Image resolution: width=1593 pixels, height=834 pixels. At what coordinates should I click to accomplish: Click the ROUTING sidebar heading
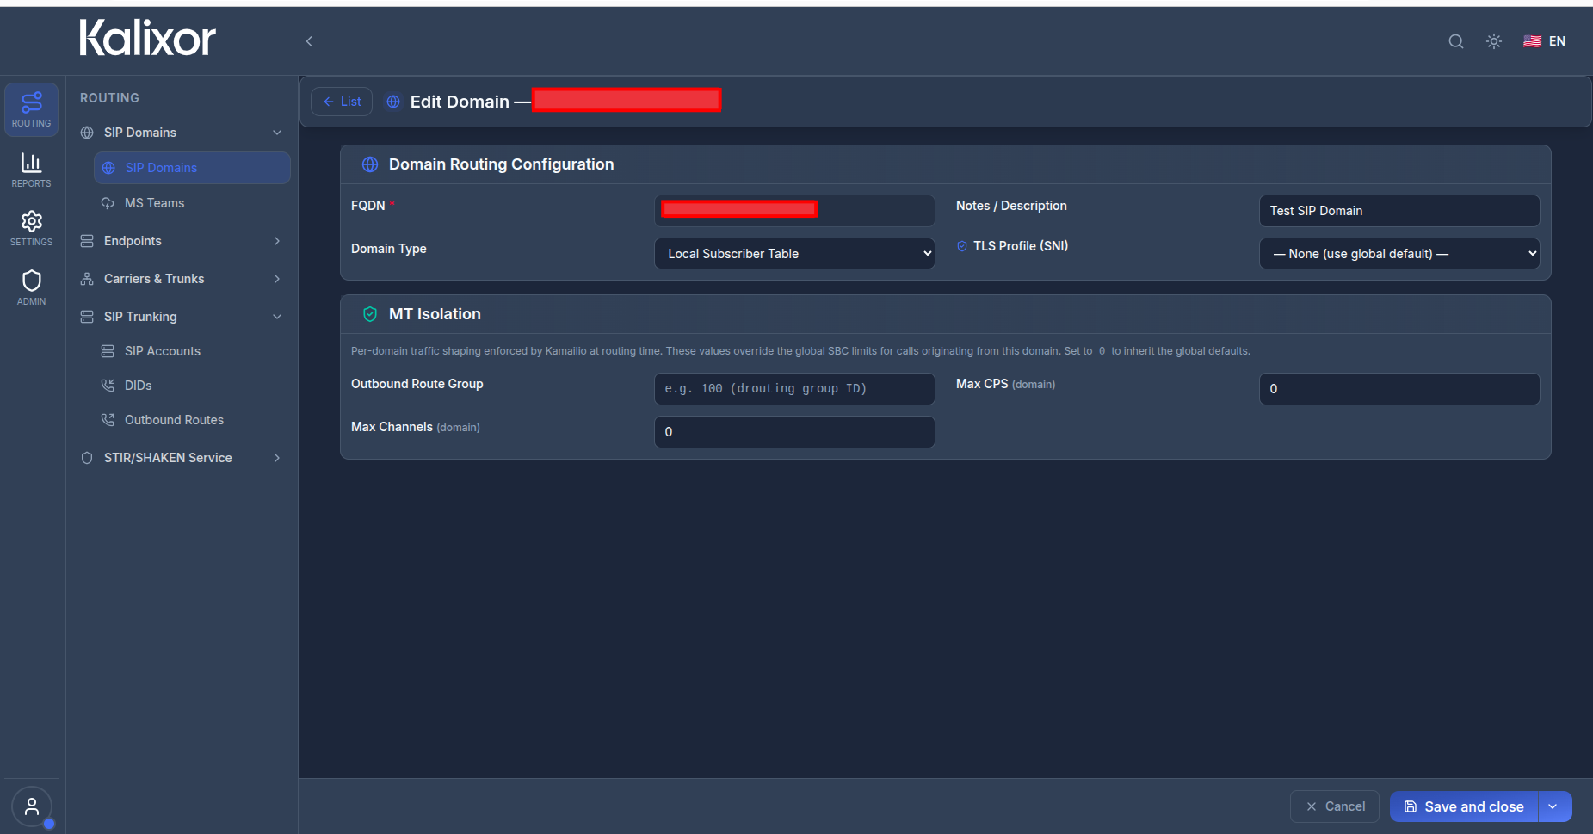[x=109, y=98]
